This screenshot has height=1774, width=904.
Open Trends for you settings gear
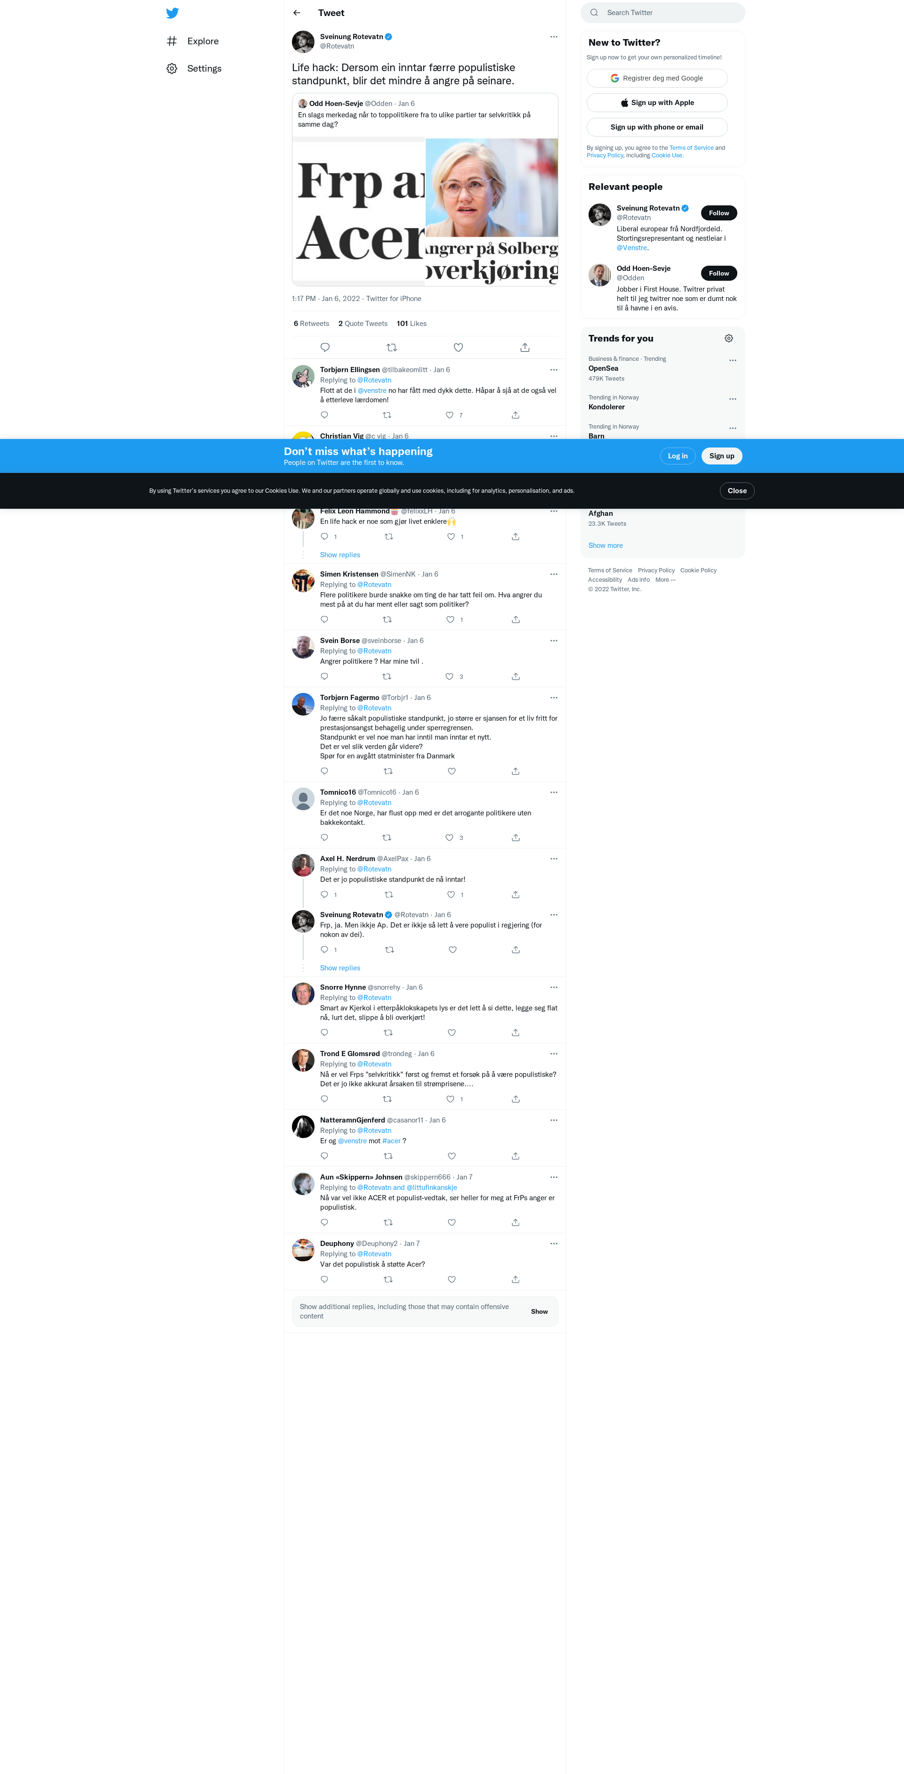728,338
